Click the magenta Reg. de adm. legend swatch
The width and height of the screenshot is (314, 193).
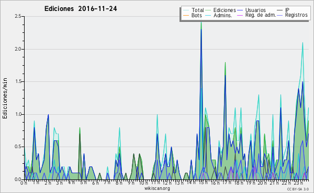coord(240,15)
